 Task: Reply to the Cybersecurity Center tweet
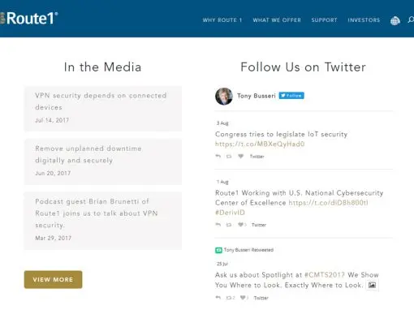point(218,225)
